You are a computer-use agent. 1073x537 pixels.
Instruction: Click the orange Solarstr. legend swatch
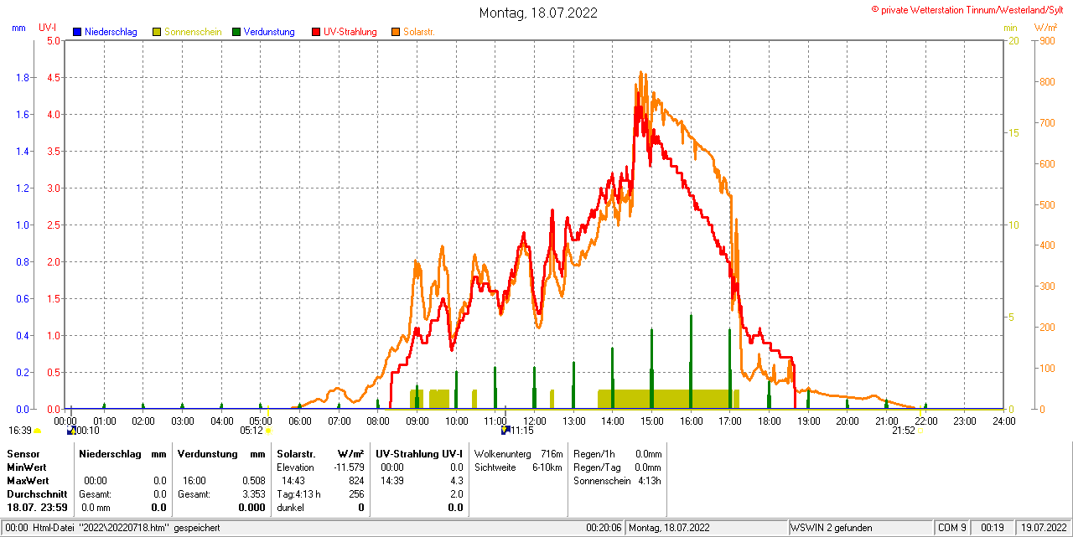coord(396,32)
